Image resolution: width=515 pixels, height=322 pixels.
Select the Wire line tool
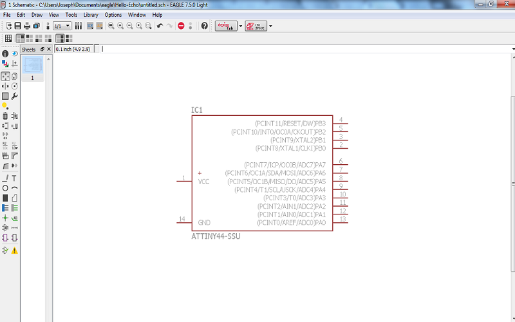tap(5, 178)
